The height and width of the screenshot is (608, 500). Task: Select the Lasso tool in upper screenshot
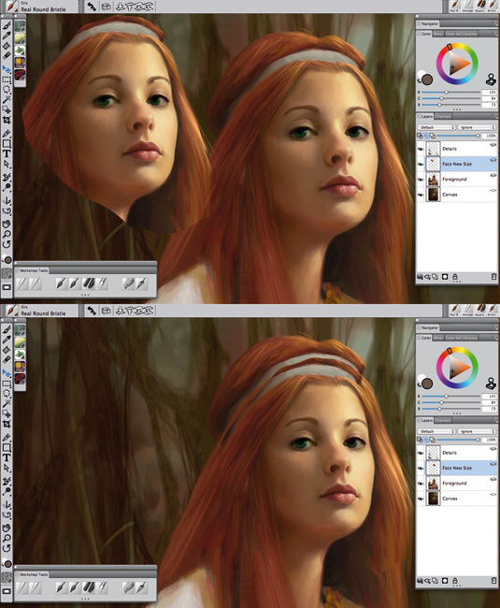[x=7, y=90]
